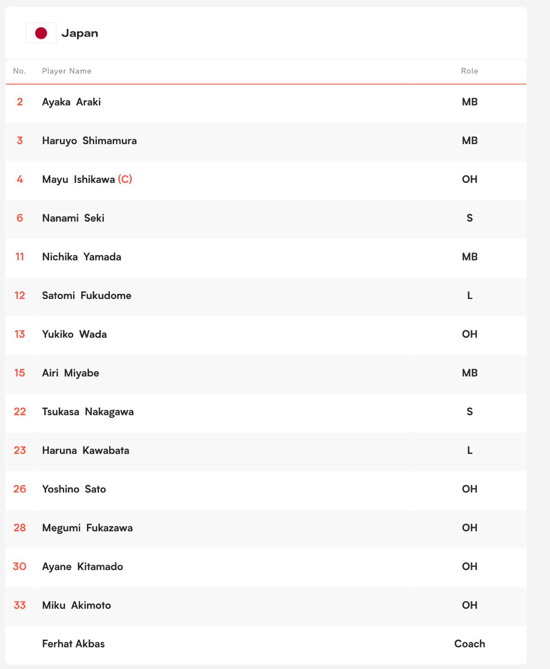Open Nichika Yamada's player entry
The height and width of the screenshot is (669, 550).
click(x=82, y=257)
